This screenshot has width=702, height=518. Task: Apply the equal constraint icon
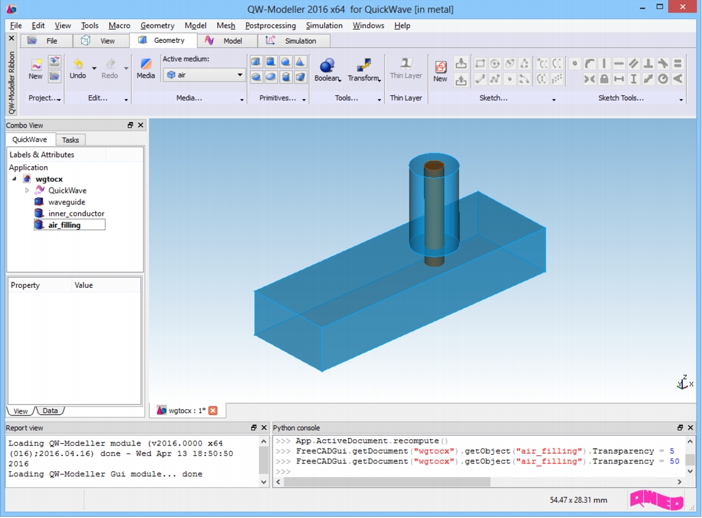tap(678, 64)
